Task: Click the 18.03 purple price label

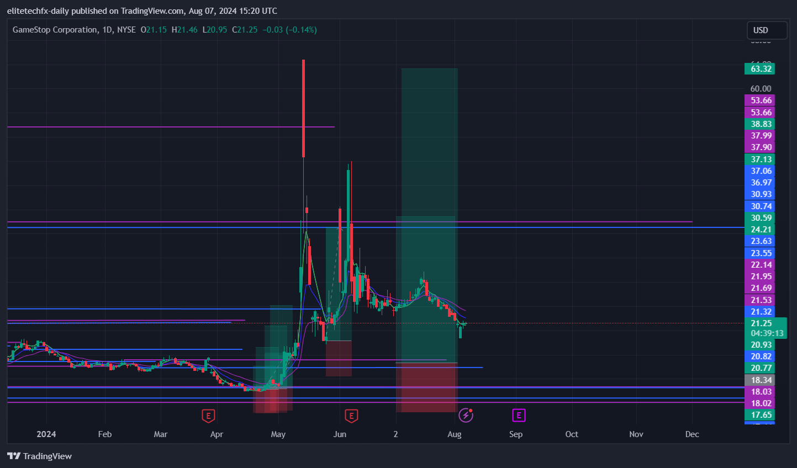Action: pos(760,392)
